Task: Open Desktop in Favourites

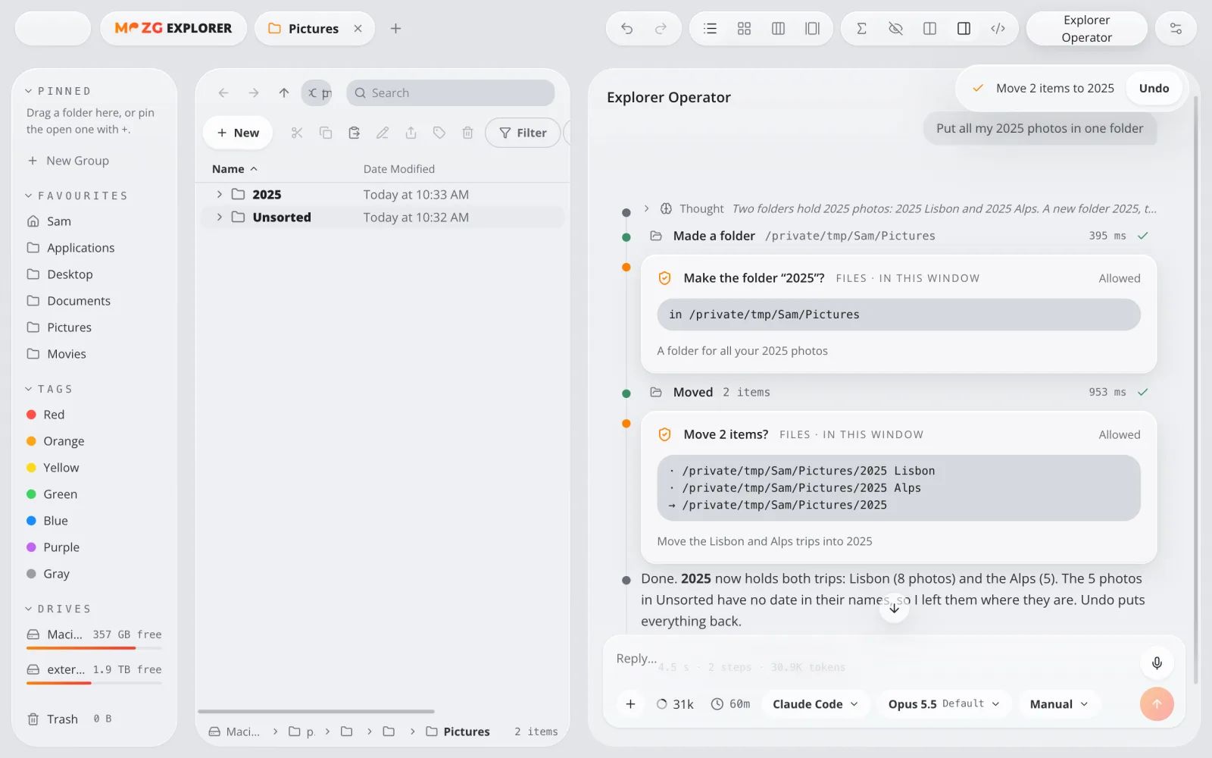Action: coord(95,274)
